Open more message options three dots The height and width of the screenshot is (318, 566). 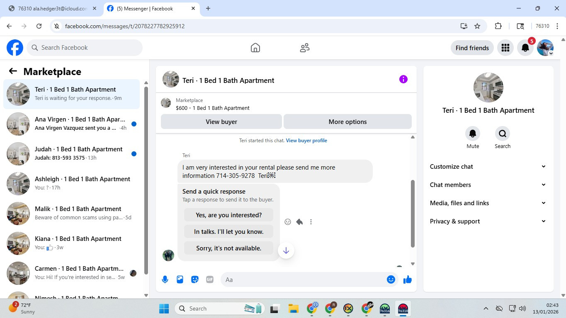[x=311, y=222]
